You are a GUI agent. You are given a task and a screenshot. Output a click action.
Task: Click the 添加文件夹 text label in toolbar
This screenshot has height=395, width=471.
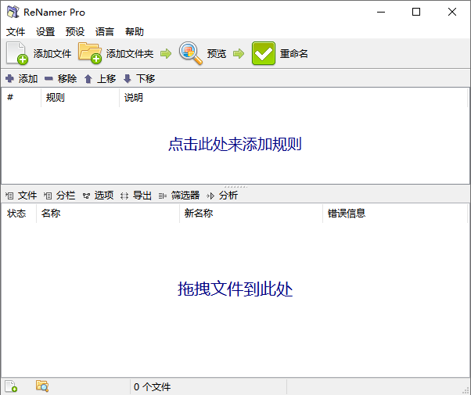[130, 54]
